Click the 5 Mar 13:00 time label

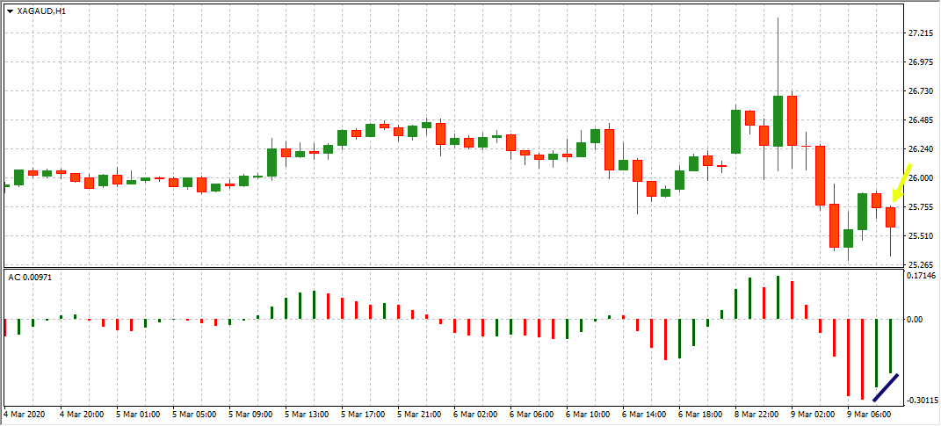click(306, 415)
